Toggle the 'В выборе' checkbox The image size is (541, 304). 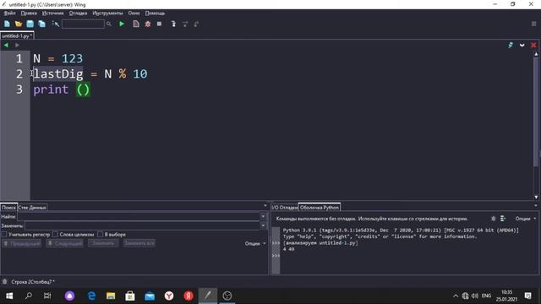click(x=100, y=235)
